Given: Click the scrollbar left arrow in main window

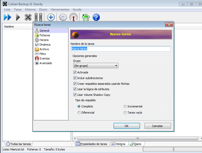Looking at the screenshot, I should point(75,138).
